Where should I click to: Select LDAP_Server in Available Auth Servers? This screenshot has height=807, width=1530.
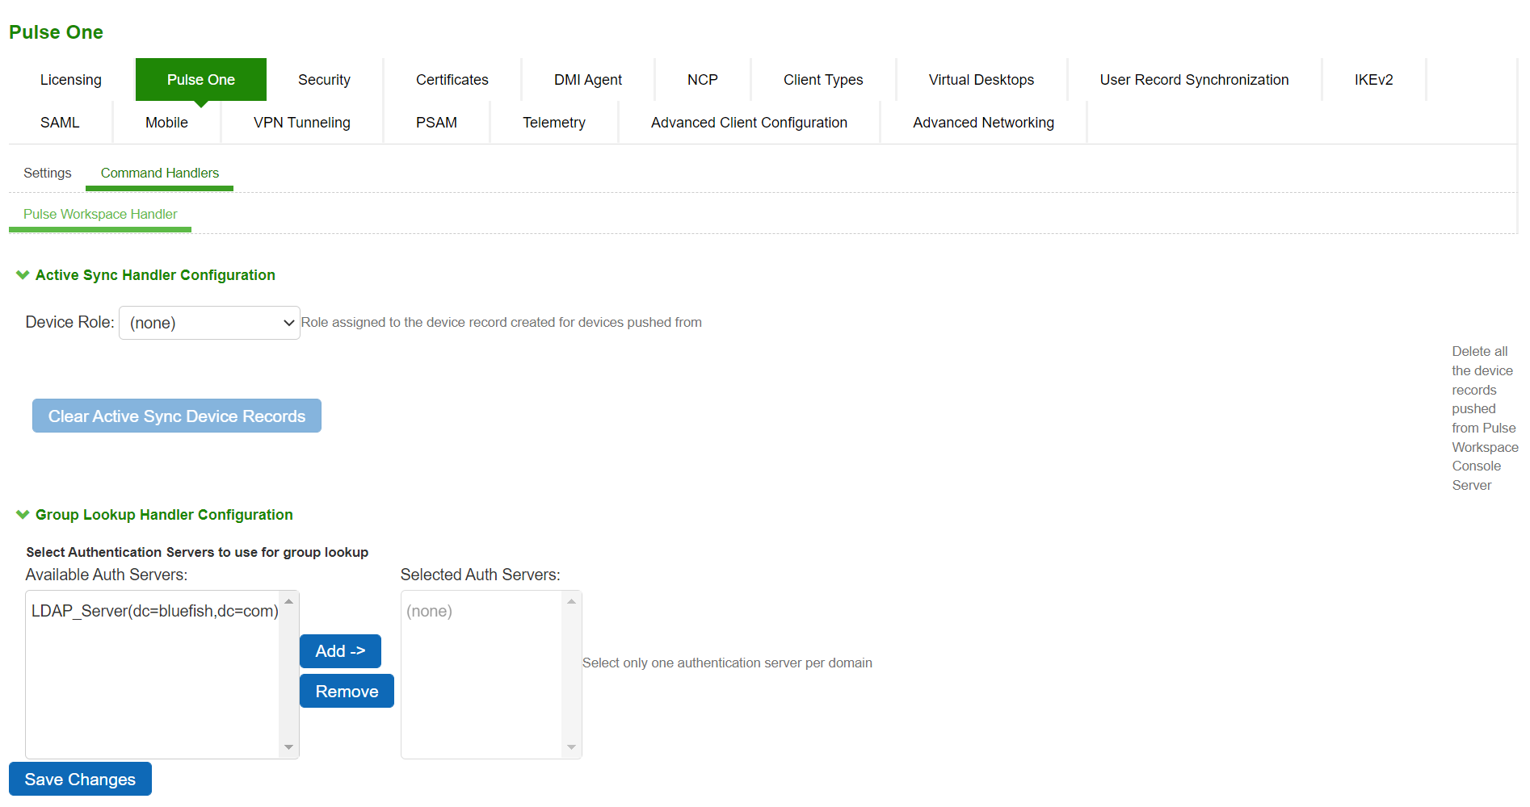154,611
